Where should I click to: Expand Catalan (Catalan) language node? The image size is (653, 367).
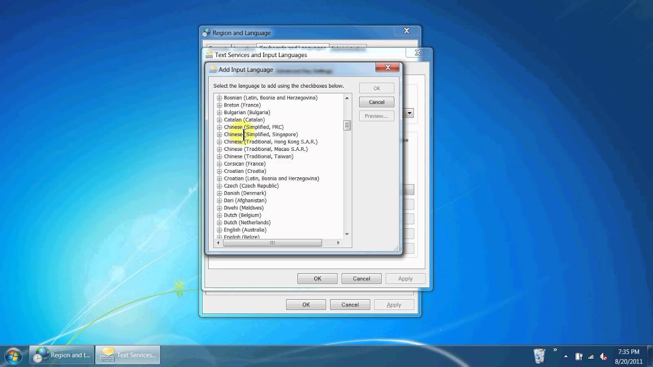coord(219,120)
